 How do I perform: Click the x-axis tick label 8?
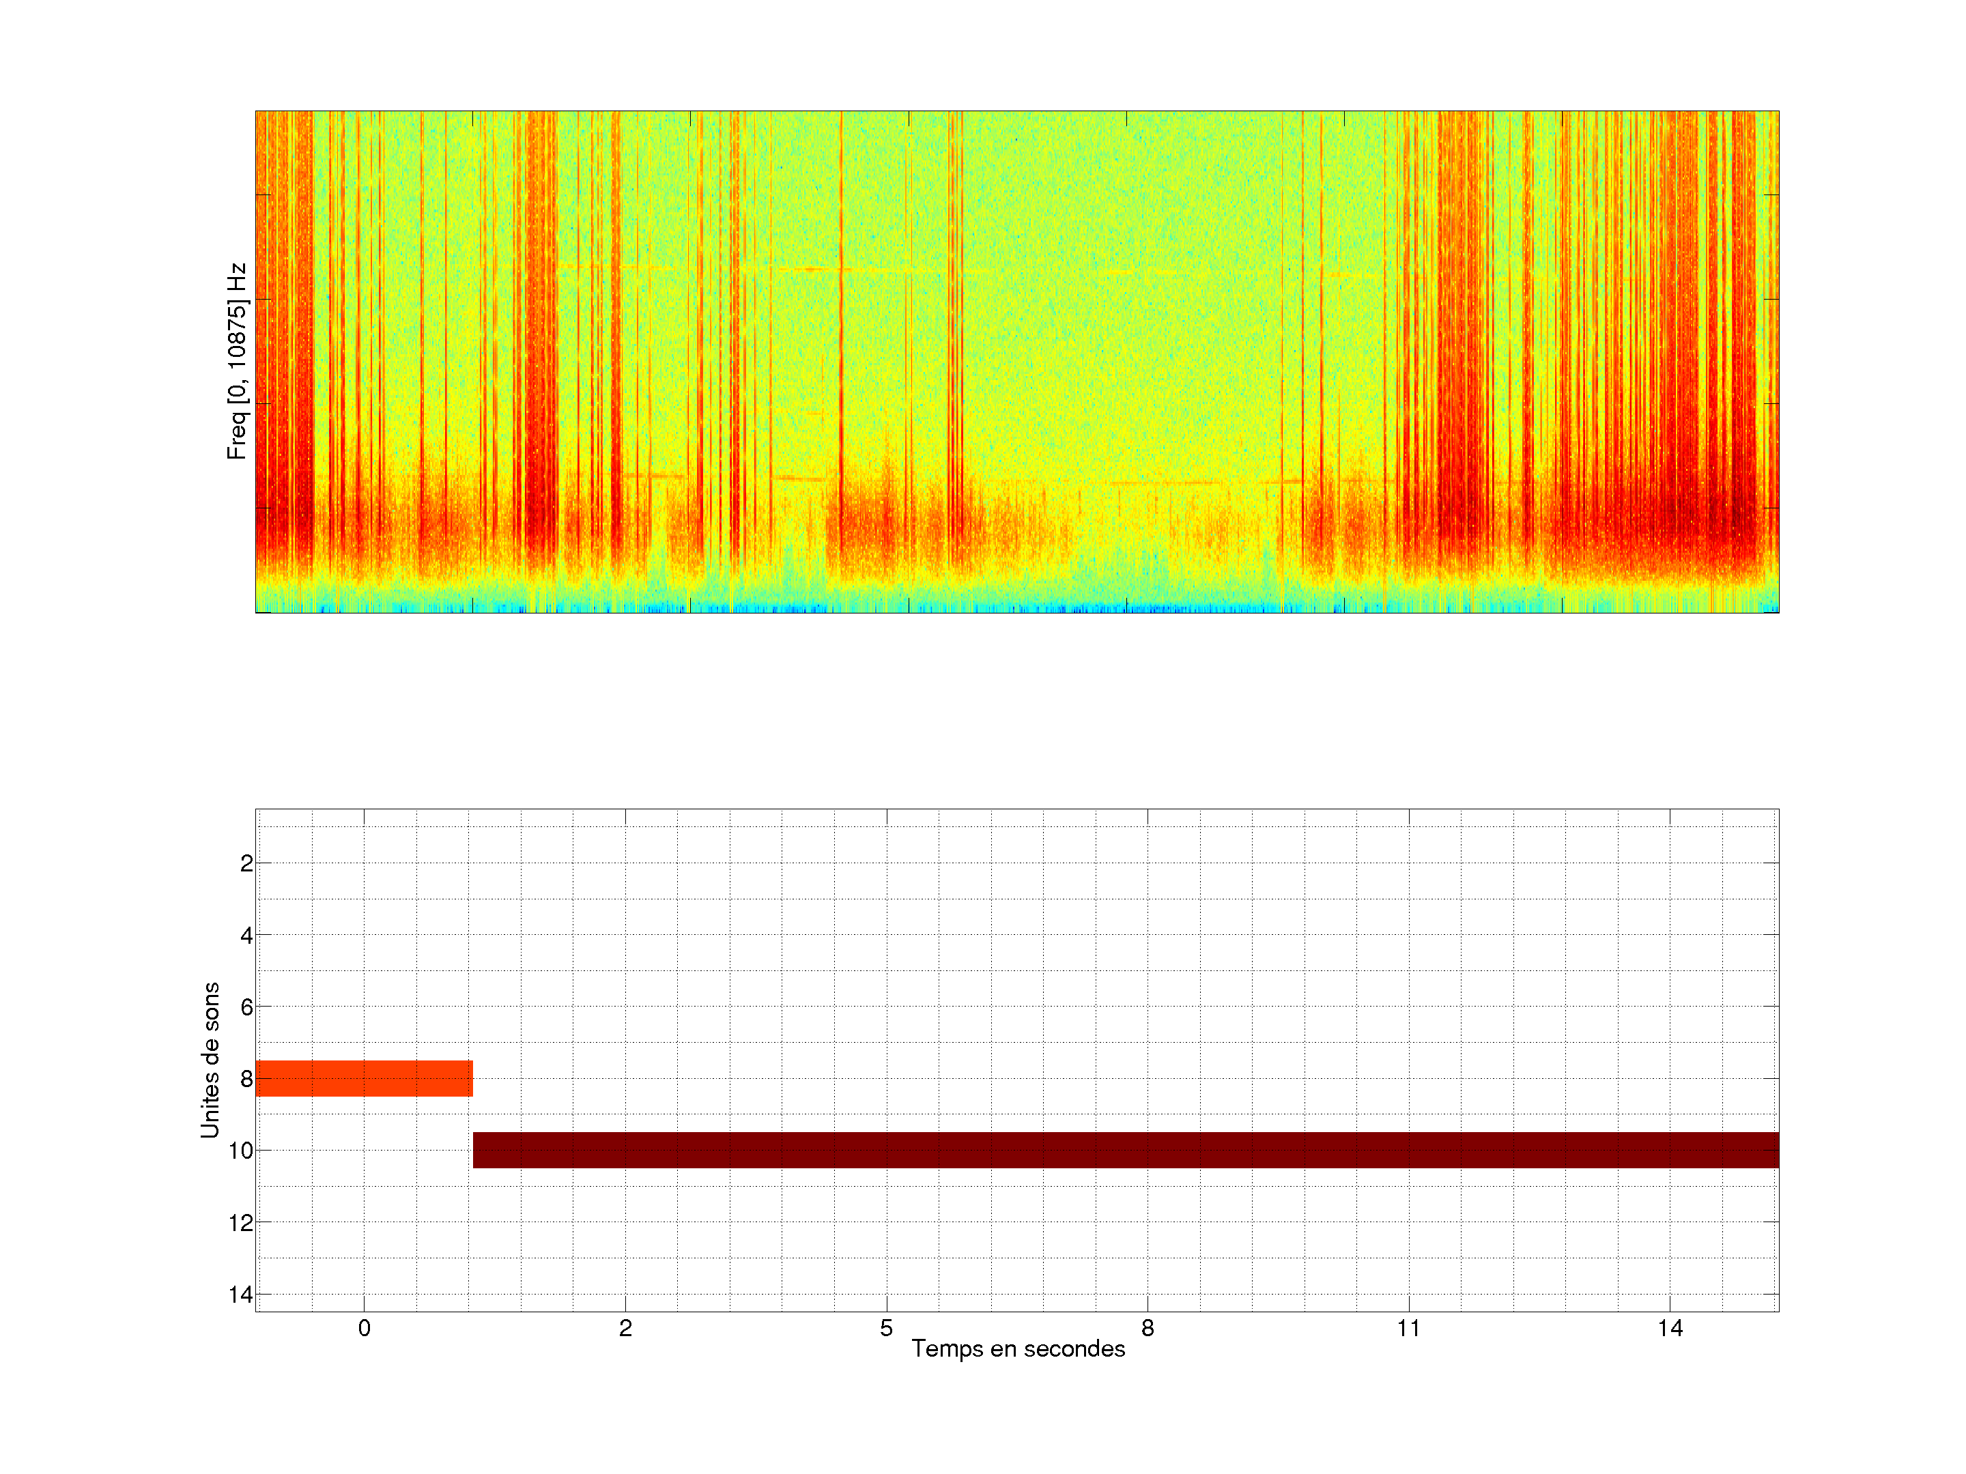[x=1148, y=1328]
